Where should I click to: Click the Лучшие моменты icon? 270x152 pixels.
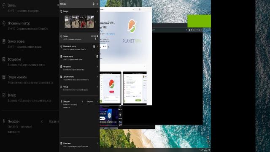coord(61,76)
